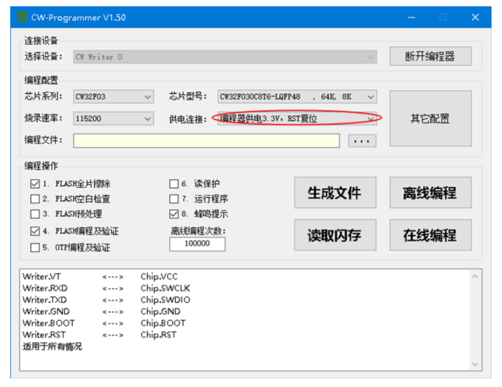502x387 pixels.
Task: Open the 烧录速率 115200 dropdown
Action: tap(113, 118)
